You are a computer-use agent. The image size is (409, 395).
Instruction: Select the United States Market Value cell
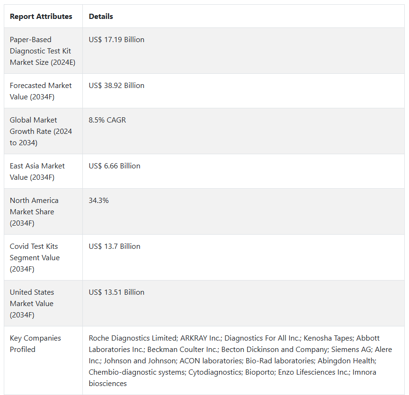pyautogui.click(x=32, y=304)
